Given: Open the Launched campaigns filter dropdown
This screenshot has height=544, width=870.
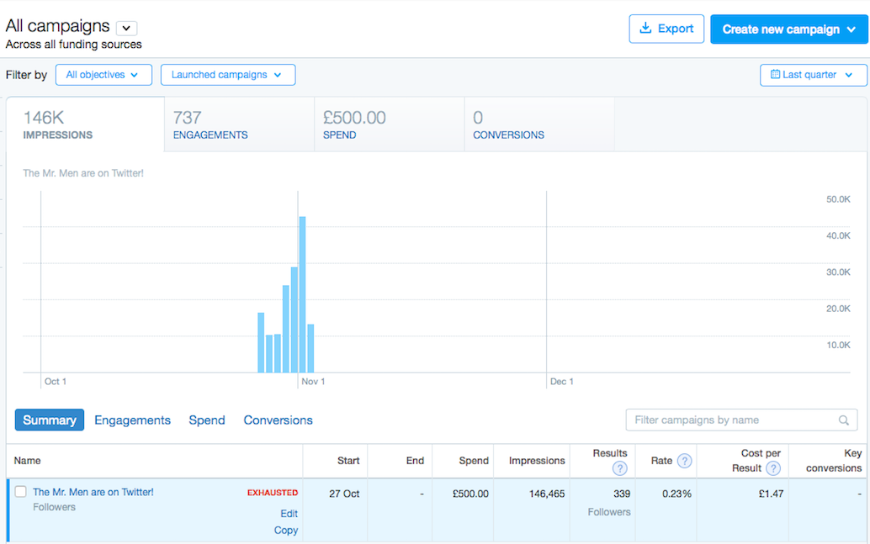Looking at the screenshot, I should tap(228, 75).
